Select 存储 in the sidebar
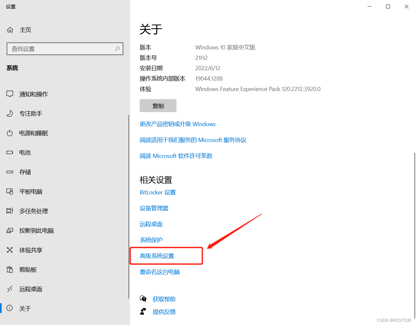The height and width of the screenshot is (325, 416). 64,172
